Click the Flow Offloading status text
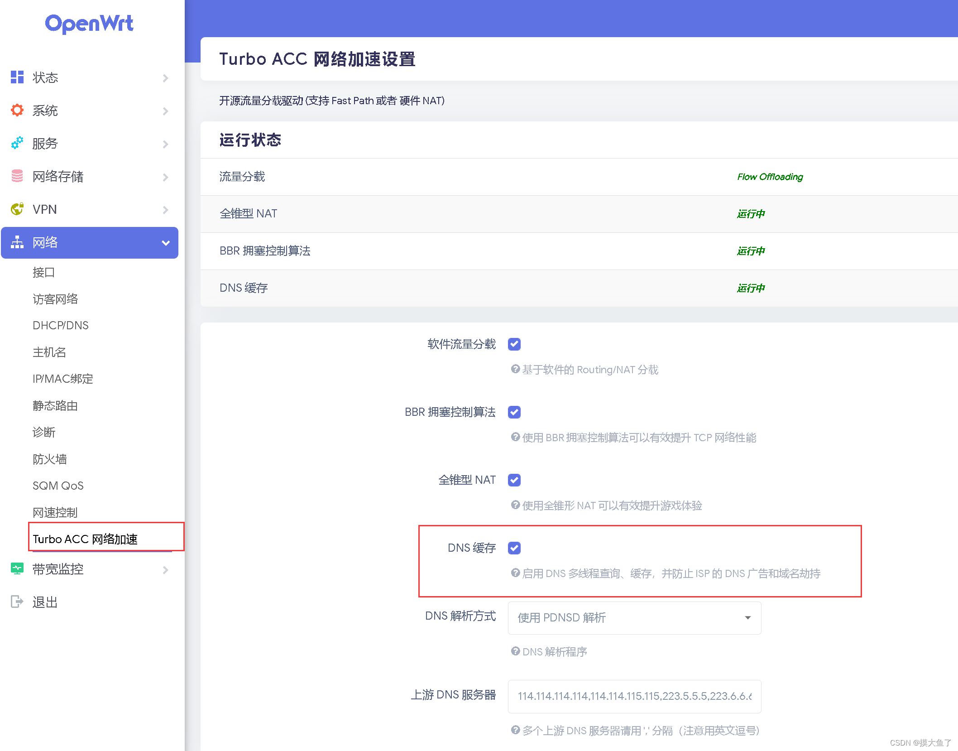 point(770,177)
